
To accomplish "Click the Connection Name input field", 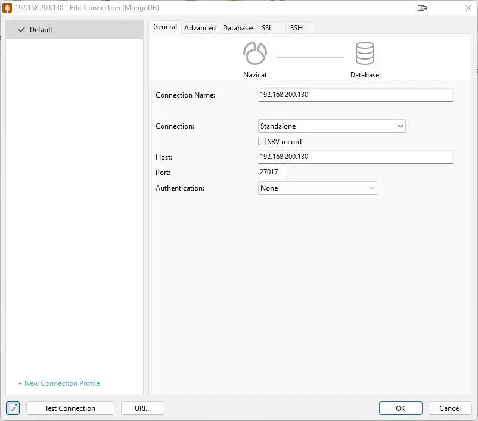I will click(x=355, y=95).
